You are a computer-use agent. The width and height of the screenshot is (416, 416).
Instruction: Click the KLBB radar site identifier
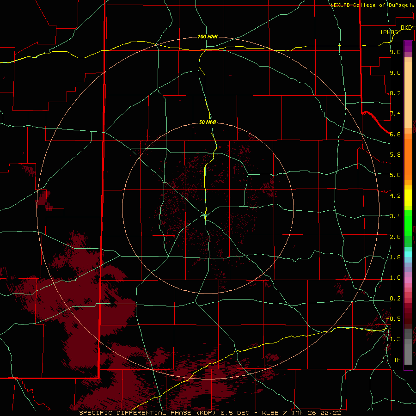point(270,413)
